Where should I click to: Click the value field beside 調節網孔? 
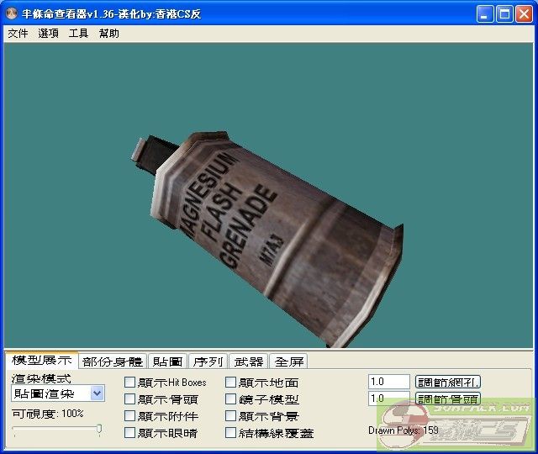click(388, 382)
